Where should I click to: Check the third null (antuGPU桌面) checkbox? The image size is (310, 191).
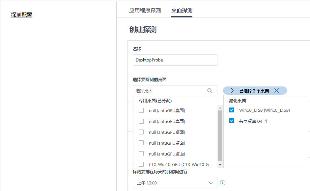141,132
